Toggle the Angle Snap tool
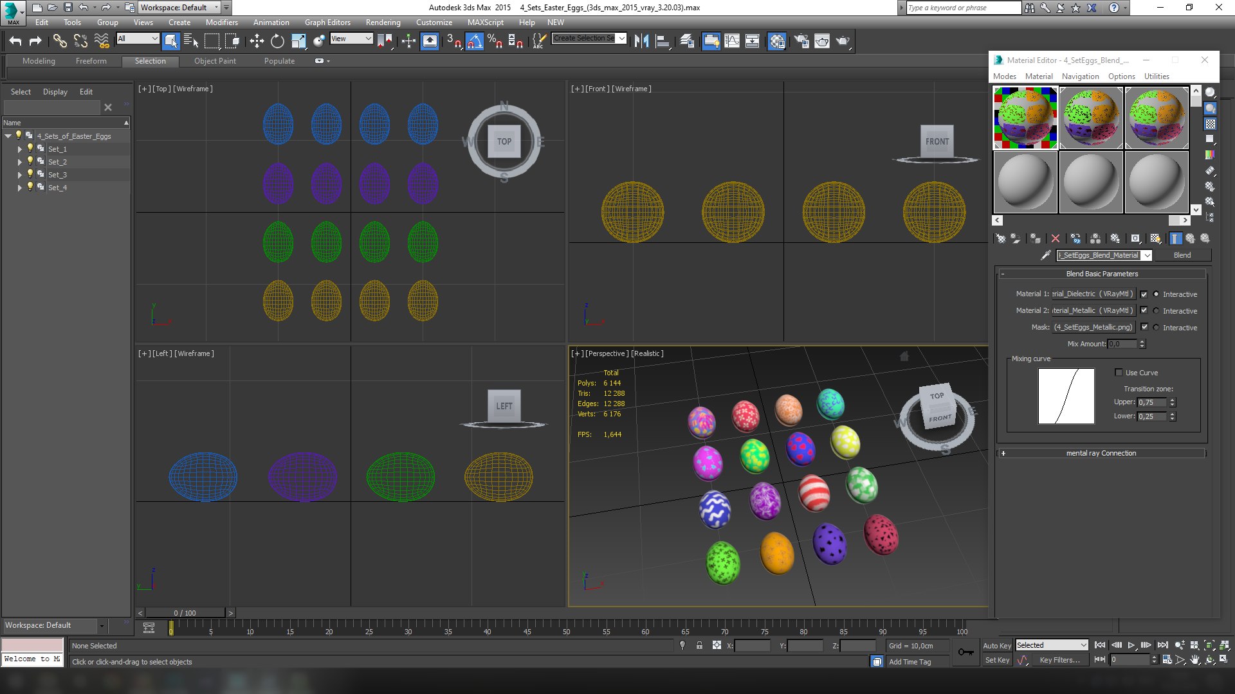Screen dimensions: 1235x694 point(474,41)
